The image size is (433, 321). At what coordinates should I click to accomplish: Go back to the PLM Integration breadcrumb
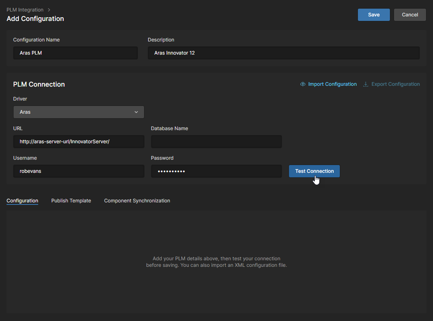25,9
